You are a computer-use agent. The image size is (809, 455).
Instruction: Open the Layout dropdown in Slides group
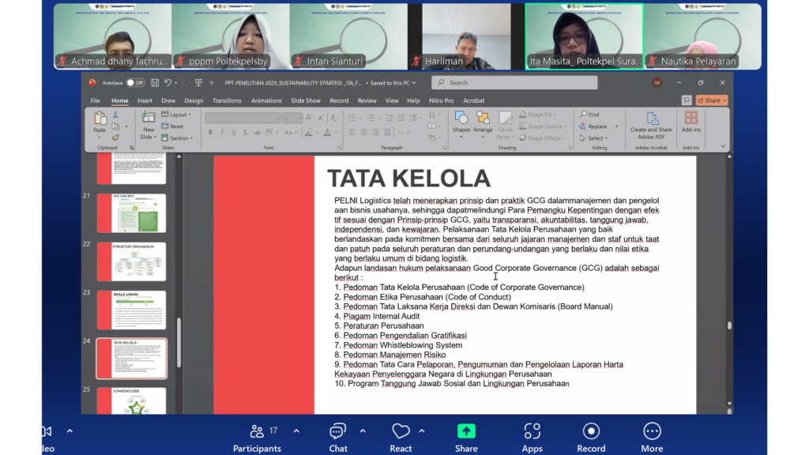[177, 115]
